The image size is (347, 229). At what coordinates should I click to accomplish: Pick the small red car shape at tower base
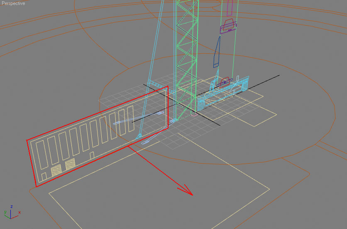tap(225, 81)
